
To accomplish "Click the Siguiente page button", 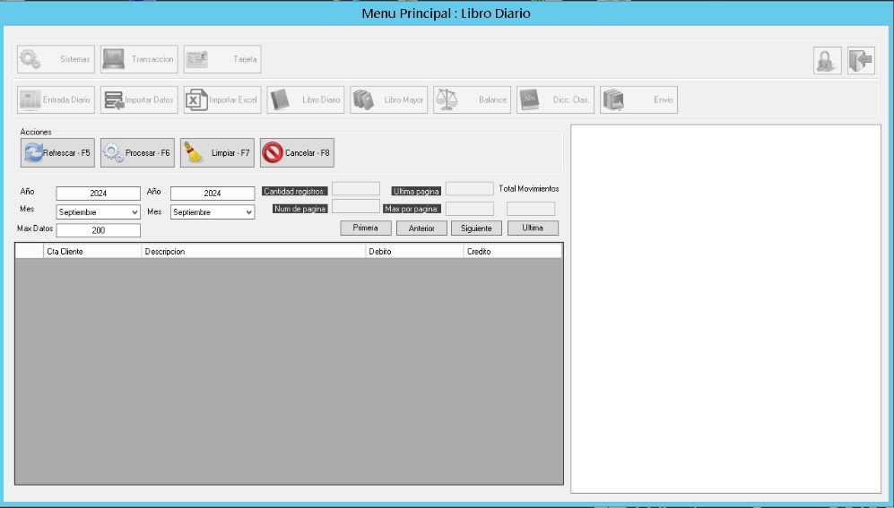I will pyautogui.click(x=476, y=228).
